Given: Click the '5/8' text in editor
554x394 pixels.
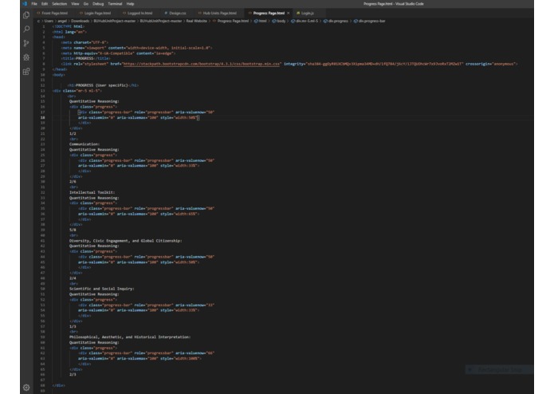Looking at the screenshot, I should [x=73, y=230].
